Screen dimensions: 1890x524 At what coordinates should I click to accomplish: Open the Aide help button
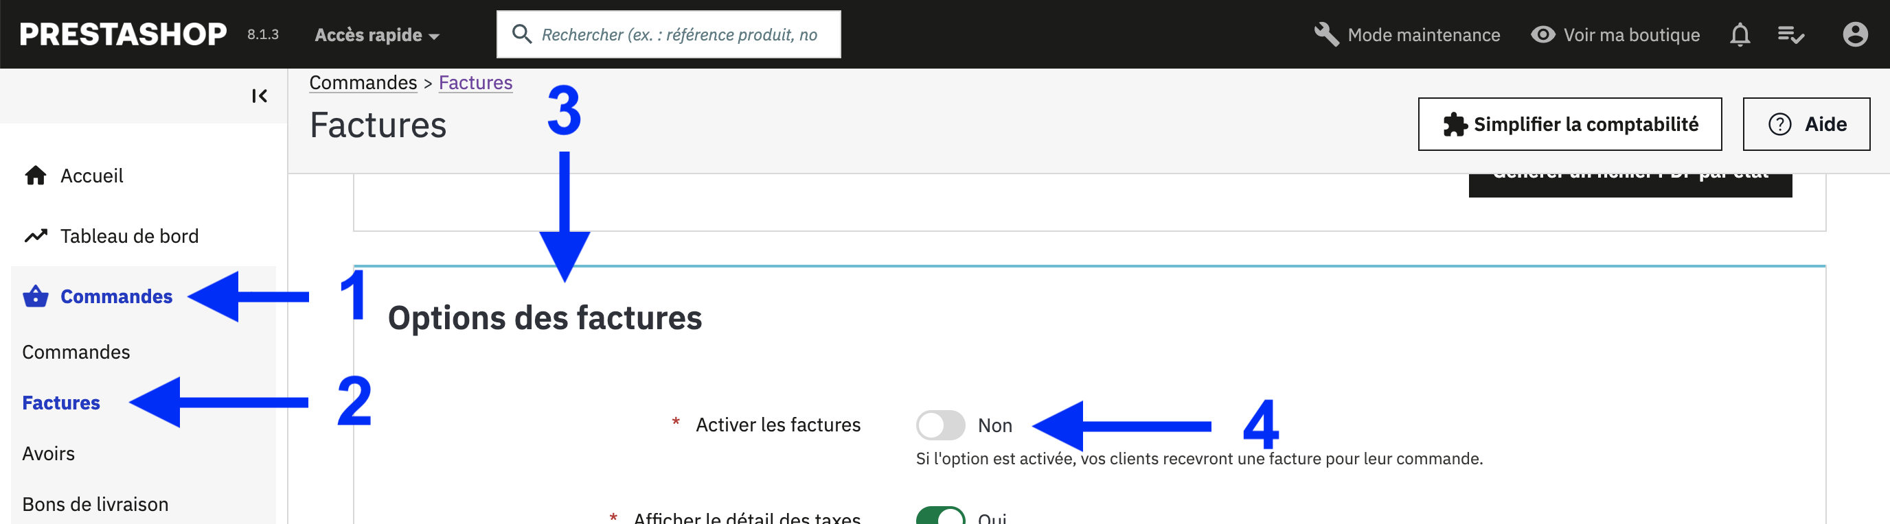(1806, 125)
